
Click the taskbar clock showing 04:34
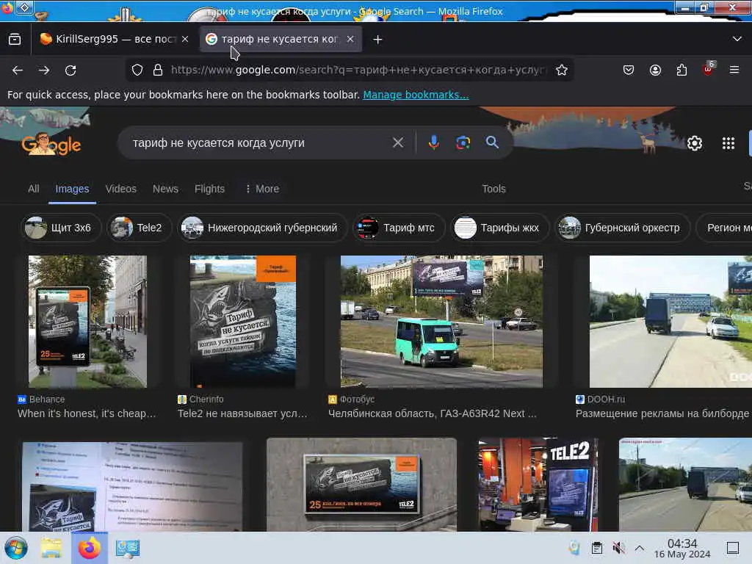coord(682,548)
